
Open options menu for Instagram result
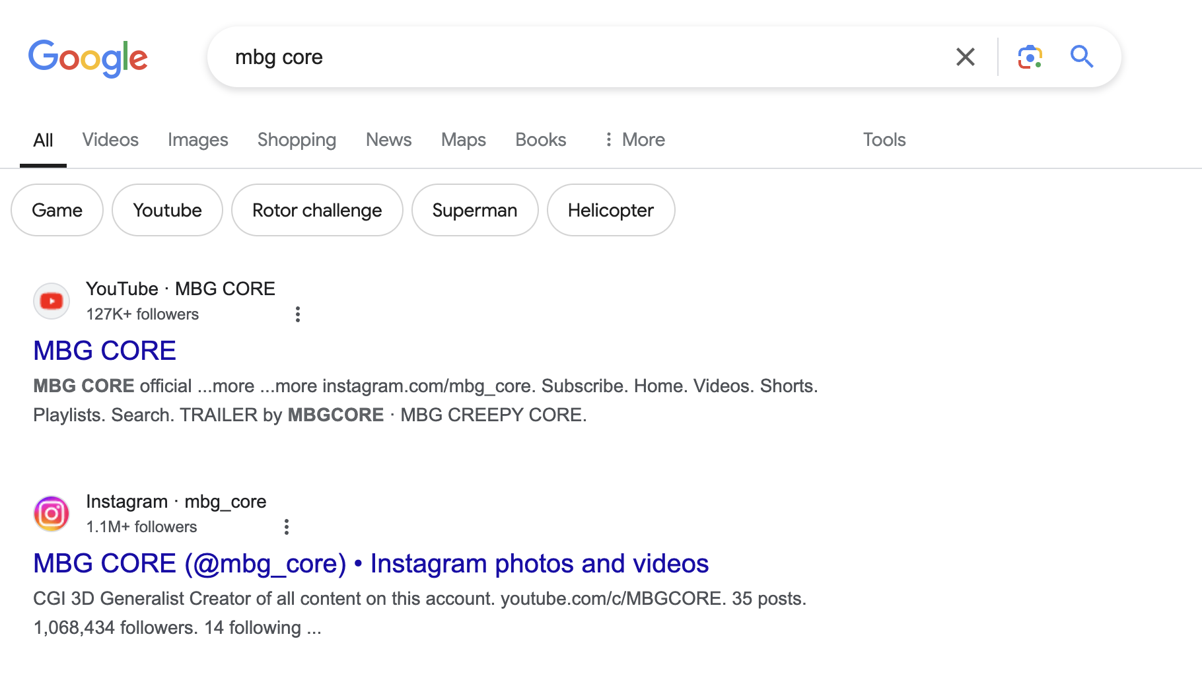[286, 527]
